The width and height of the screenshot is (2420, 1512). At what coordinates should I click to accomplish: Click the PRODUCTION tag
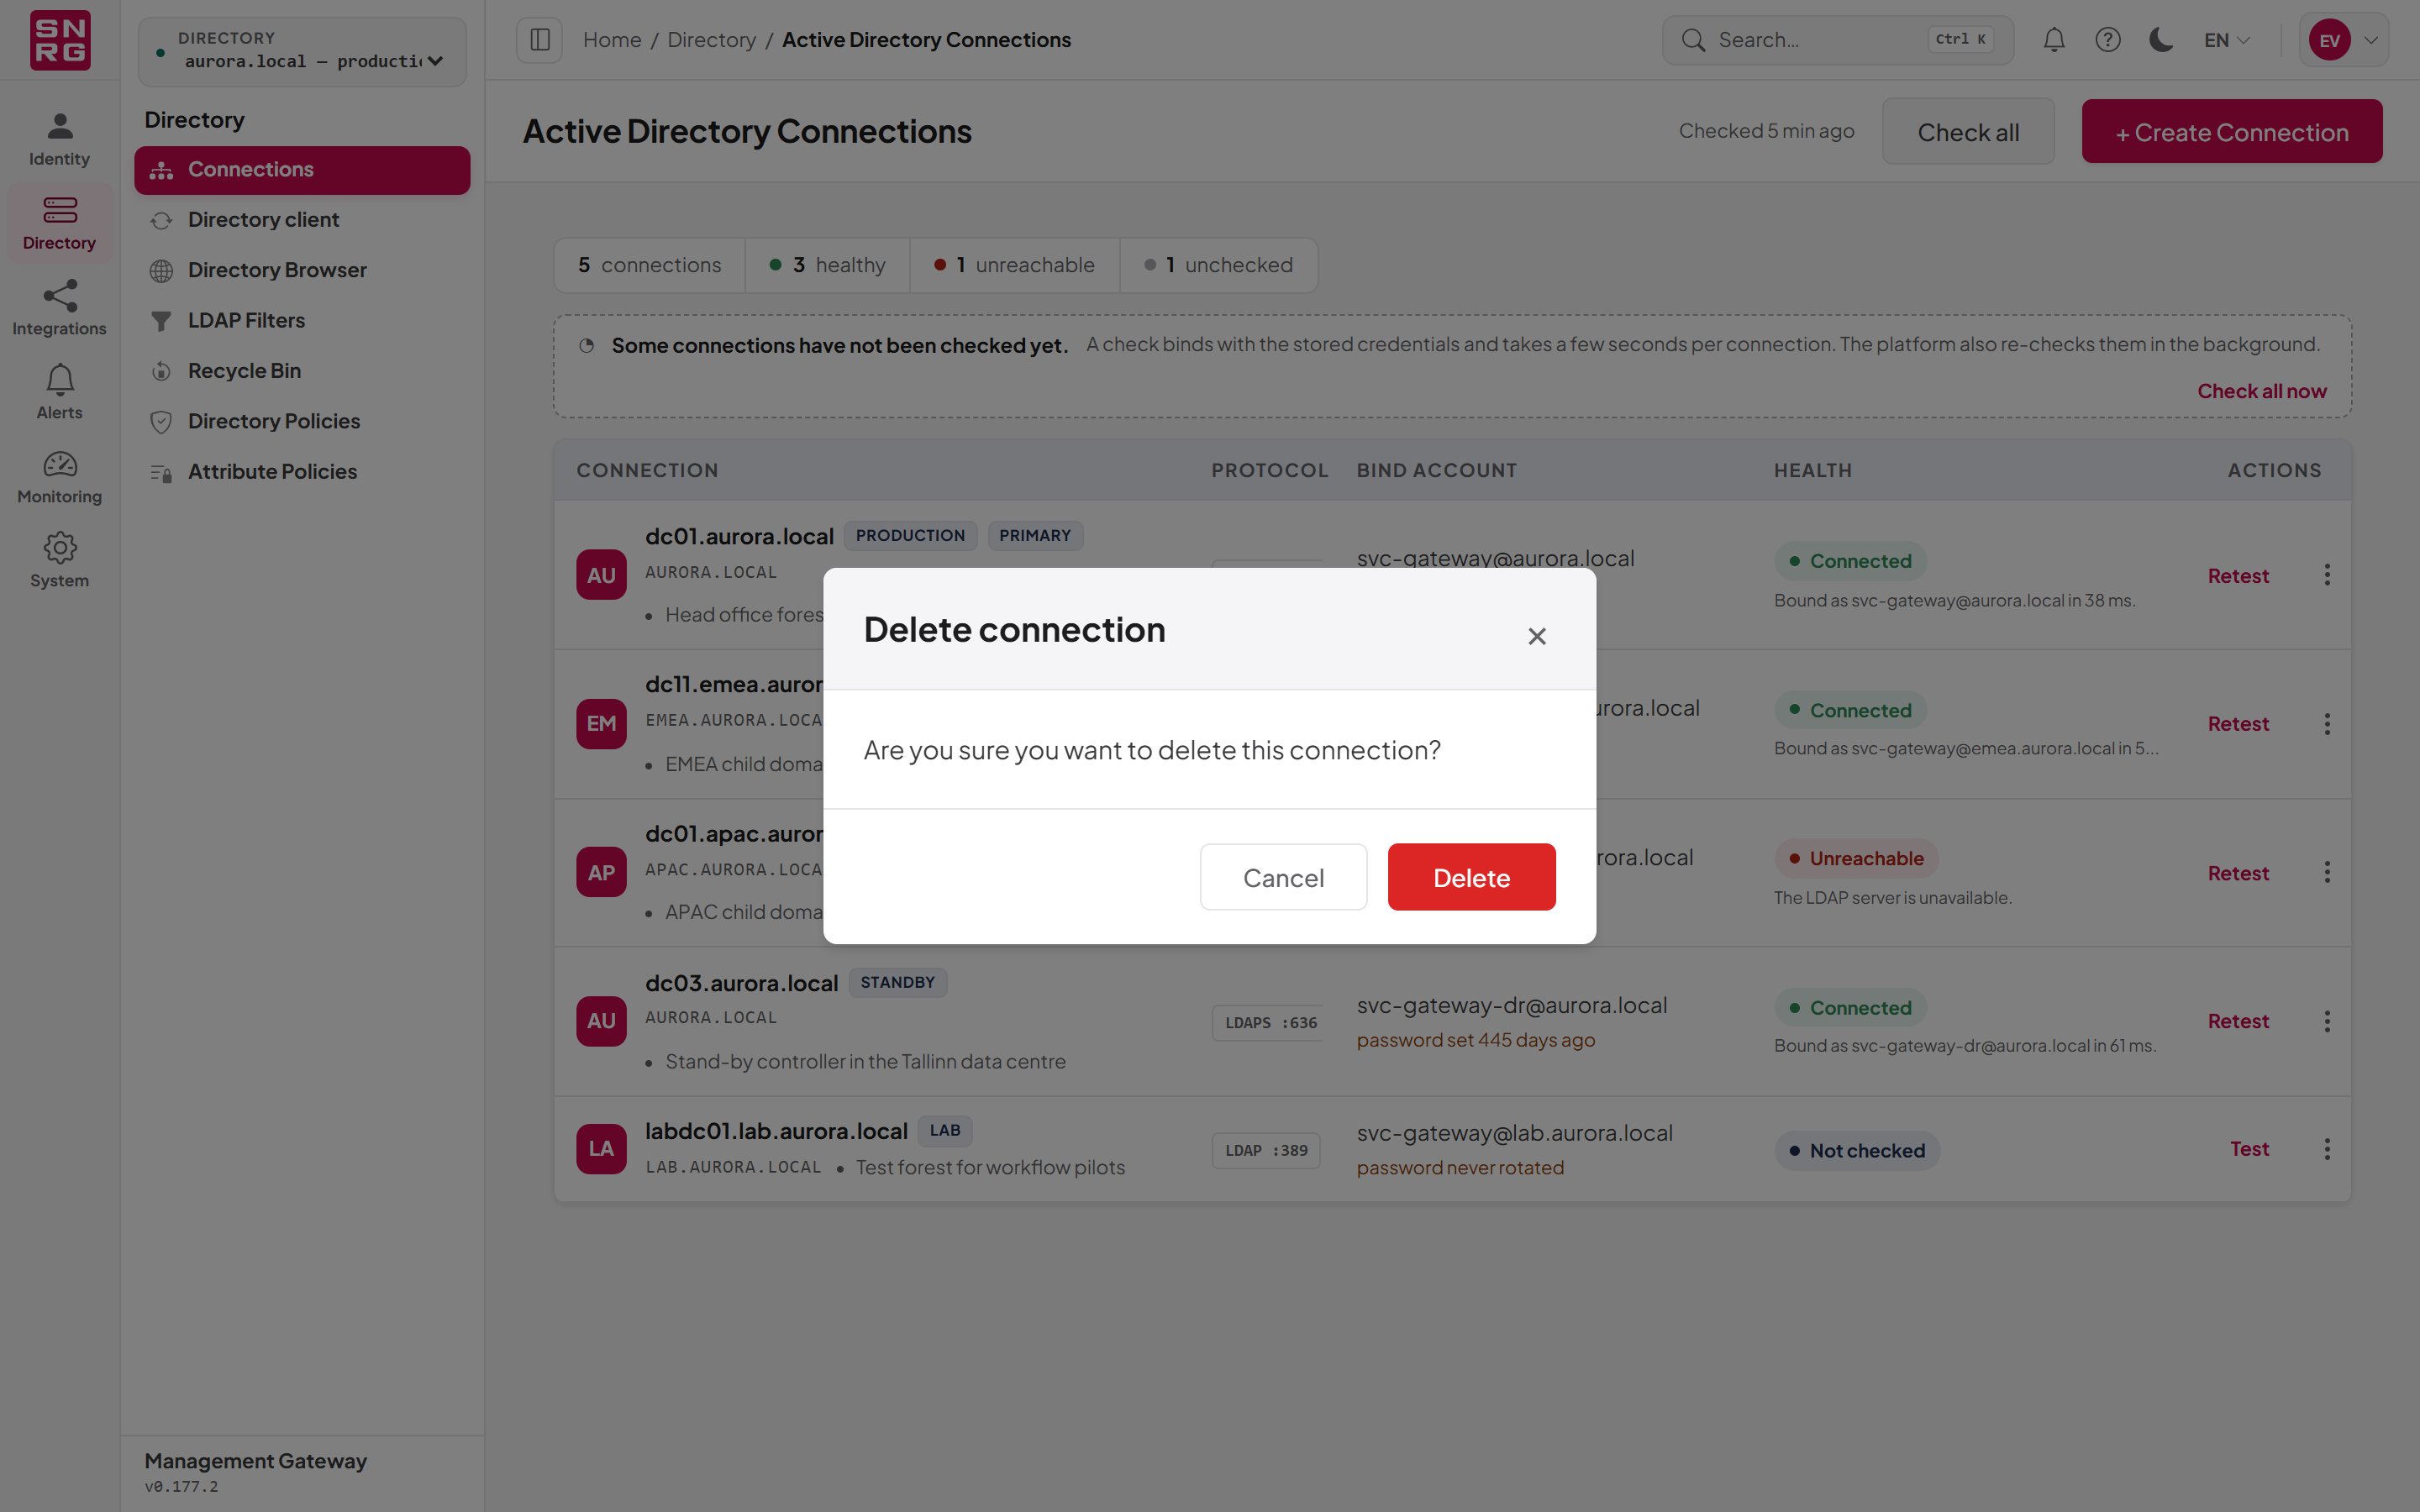910,536
